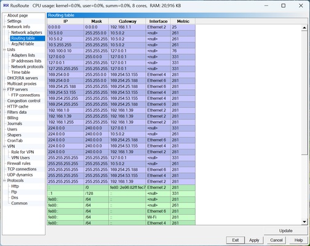Click the Gateway column header
The image size is (310, 246).
point(127,22)
